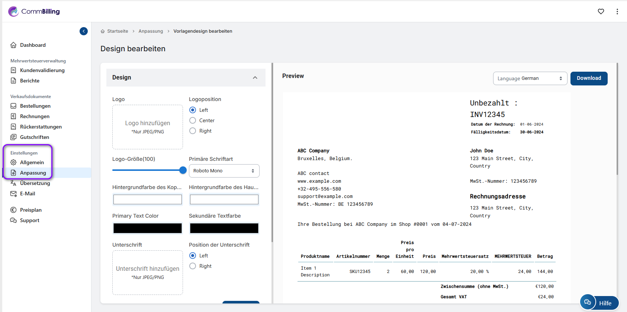Screen dimensions: 627x312
Task: Click the heart favorites icon
Action: click(x=601, y=12)
